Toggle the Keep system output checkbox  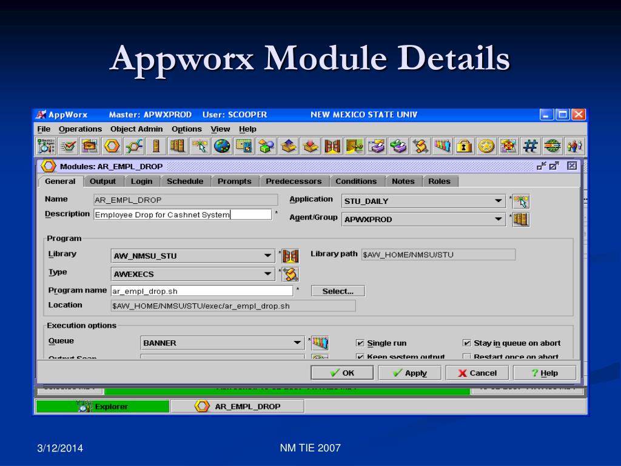click(x=360, y=357)
